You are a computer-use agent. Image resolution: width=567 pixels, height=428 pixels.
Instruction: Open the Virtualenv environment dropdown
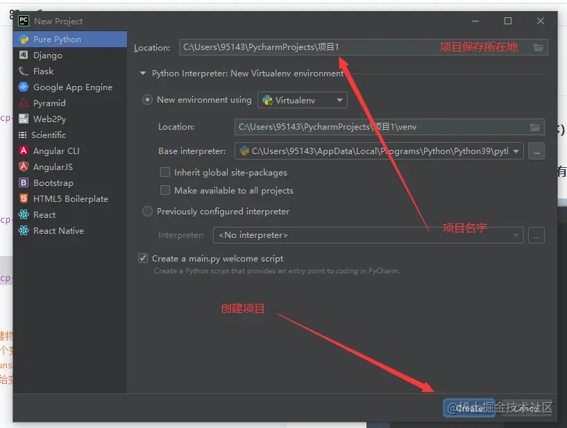tap(303, 100)
